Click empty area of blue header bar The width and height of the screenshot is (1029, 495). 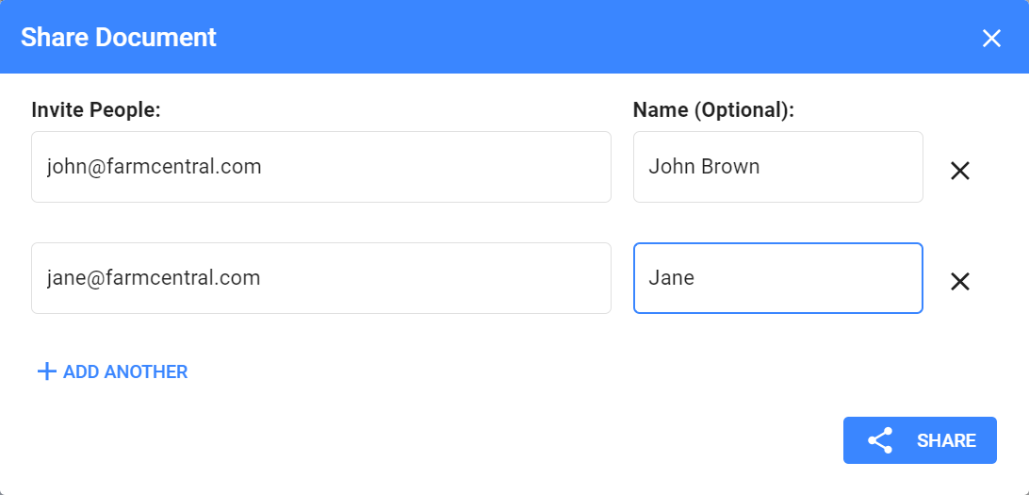[x=565, y=38]
